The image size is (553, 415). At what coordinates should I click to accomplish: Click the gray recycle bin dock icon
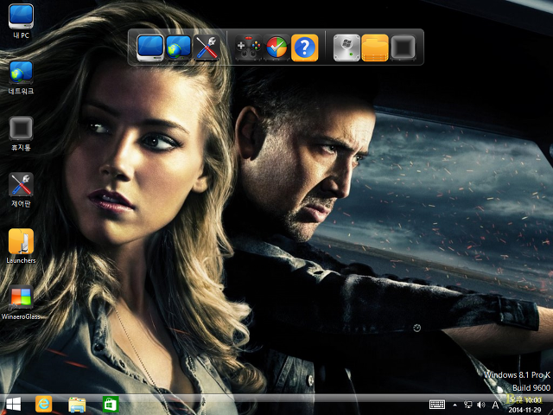coord(404,48)
